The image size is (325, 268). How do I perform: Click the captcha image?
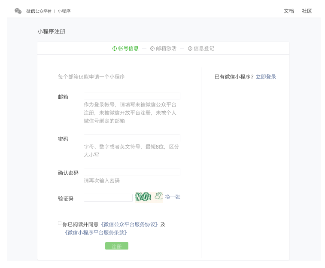(x=149, y=197)
